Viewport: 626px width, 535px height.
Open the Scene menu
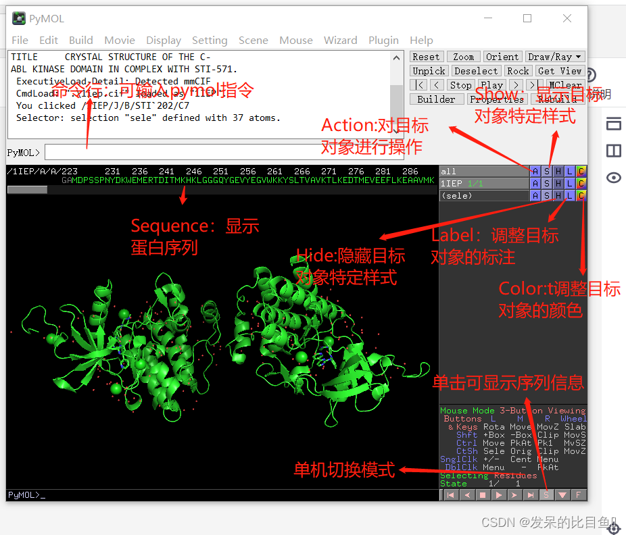[253, 41]
